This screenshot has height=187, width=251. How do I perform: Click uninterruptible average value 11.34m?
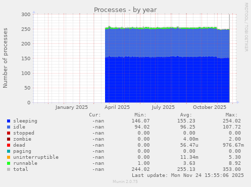point(189,157)
